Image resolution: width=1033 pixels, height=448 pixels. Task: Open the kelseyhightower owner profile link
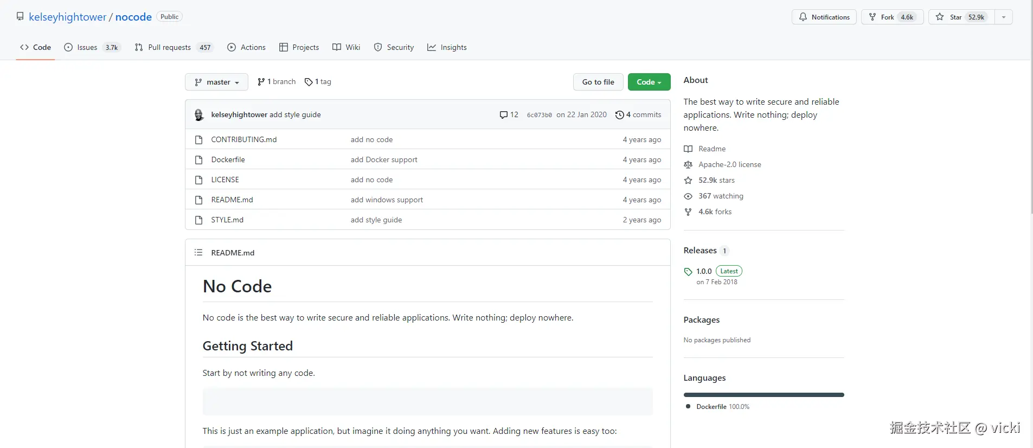(68, 17)
